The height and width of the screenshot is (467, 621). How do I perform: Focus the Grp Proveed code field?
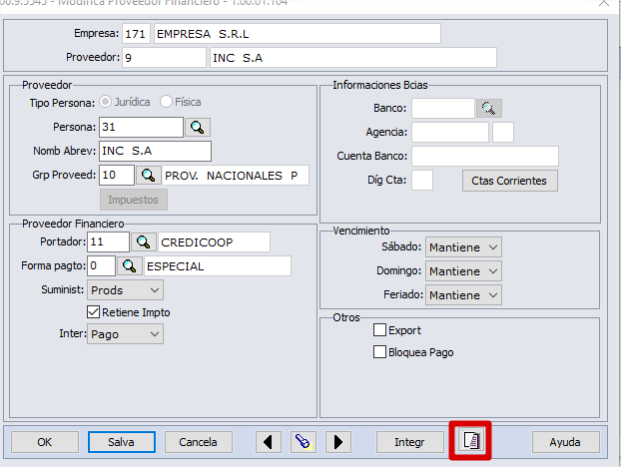coord(117,175)
